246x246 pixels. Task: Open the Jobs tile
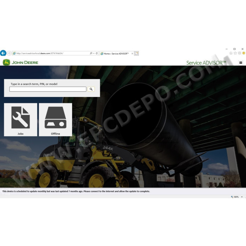pos(20,119)
